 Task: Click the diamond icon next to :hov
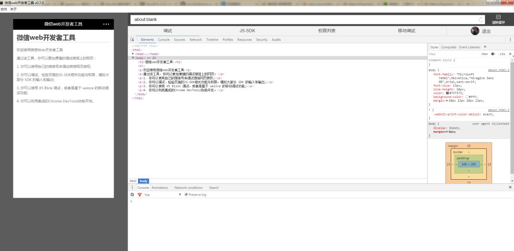click(493, 54)
